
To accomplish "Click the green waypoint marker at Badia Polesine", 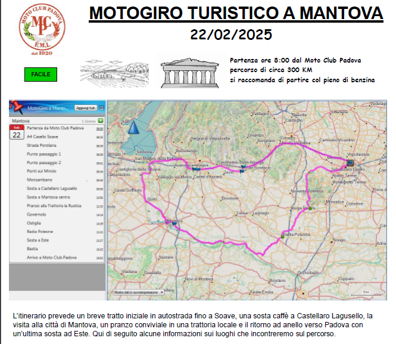I will tap(282, 238).
